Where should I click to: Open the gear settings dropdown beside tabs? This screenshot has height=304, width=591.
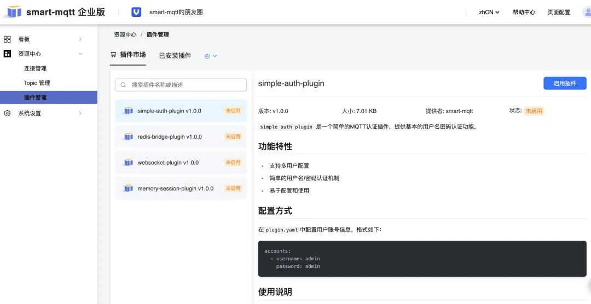(211, 56)
